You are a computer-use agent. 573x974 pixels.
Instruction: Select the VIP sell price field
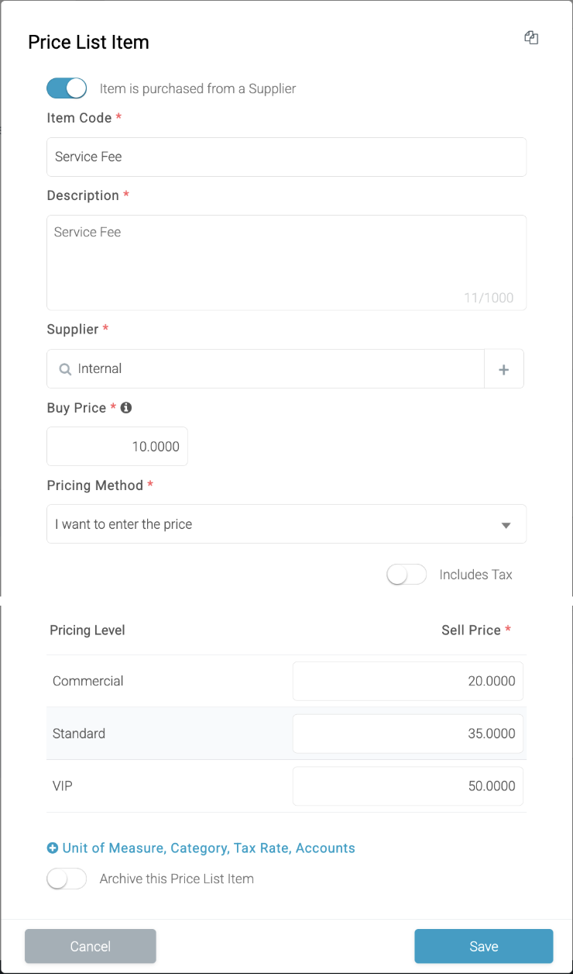click(x=408, y=786)
